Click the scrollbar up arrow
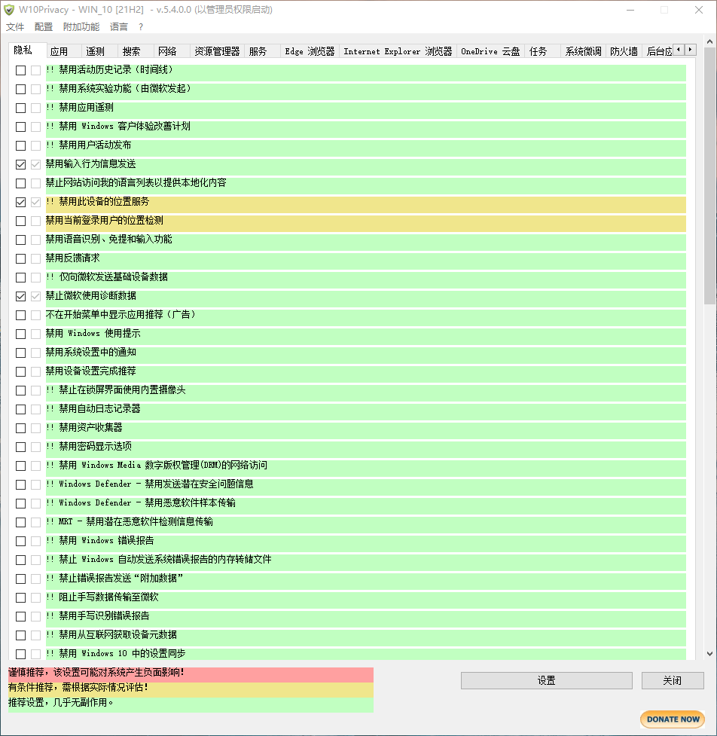The width and height of the screenshot is (717, 736). pyautogui.click(x=709, y=41)
